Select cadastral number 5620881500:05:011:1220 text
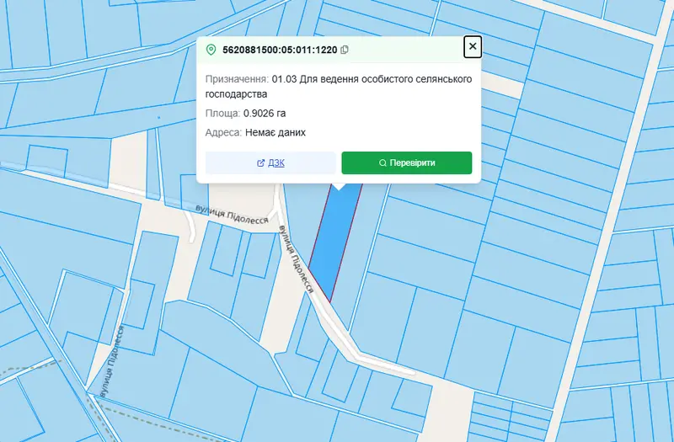The width and height of the screenshot is (674, 442). coord(280,50)
